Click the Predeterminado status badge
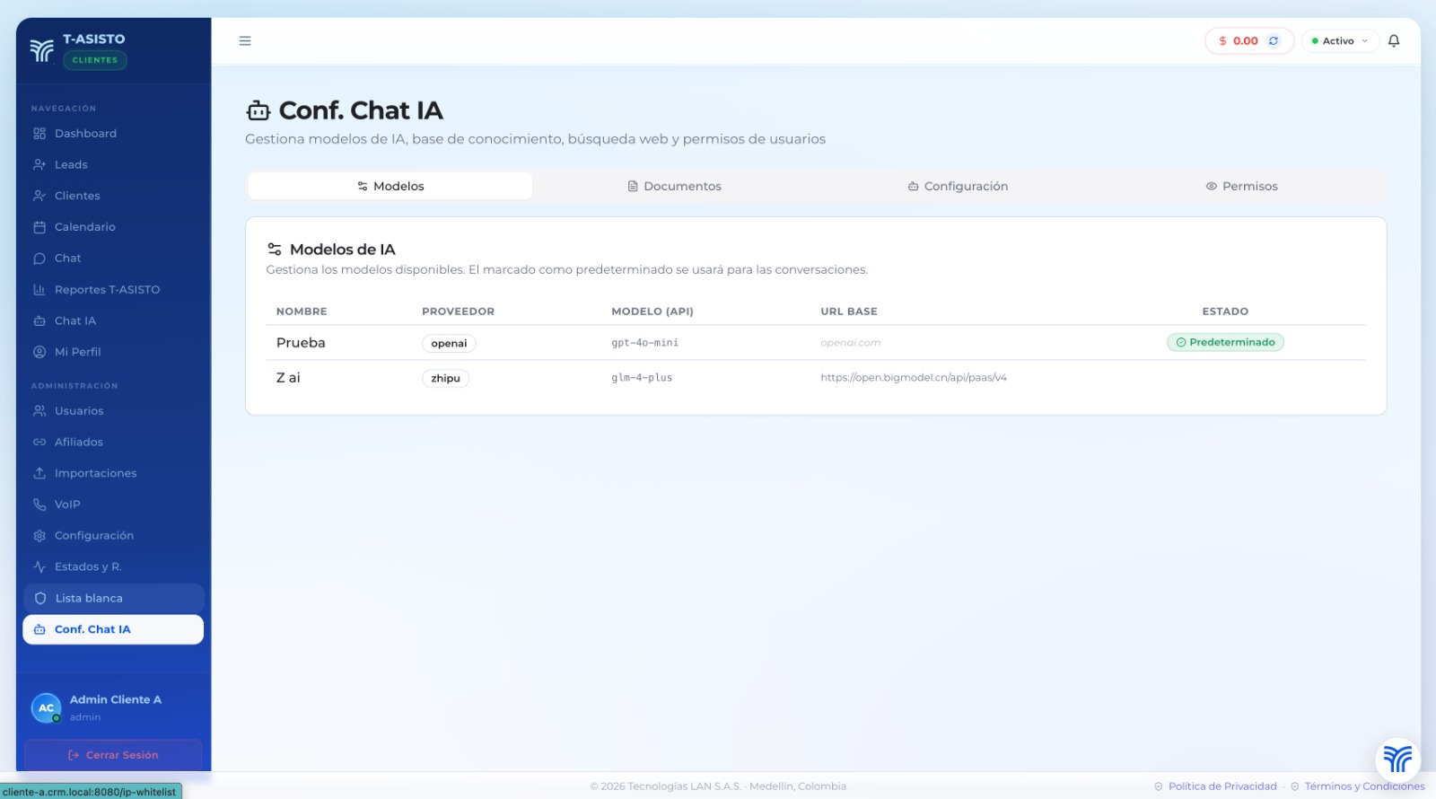 point(1225,342)
